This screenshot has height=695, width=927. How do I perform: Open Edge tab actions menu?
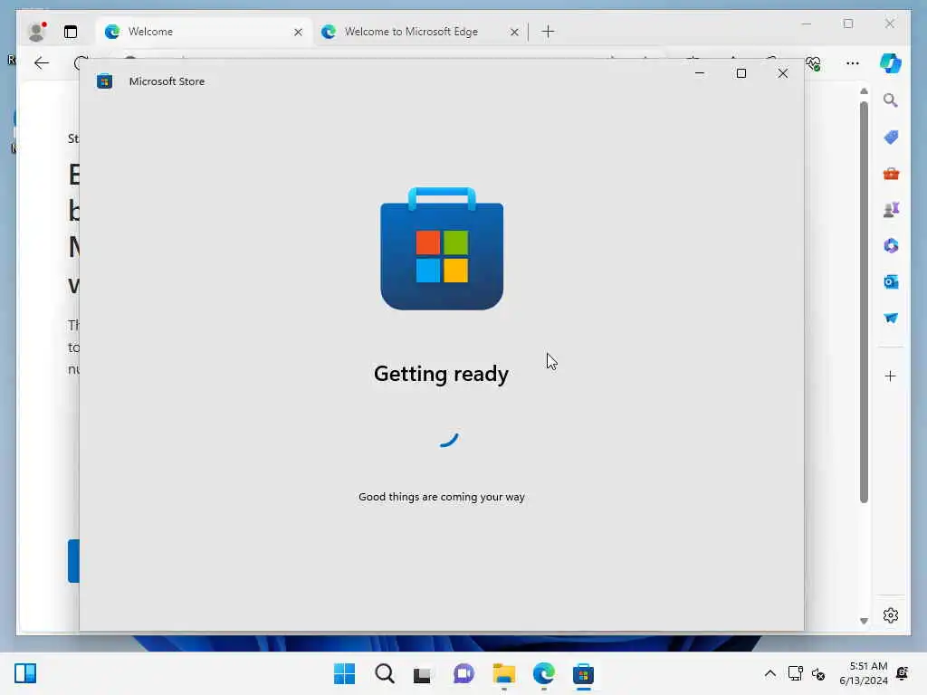71,32
